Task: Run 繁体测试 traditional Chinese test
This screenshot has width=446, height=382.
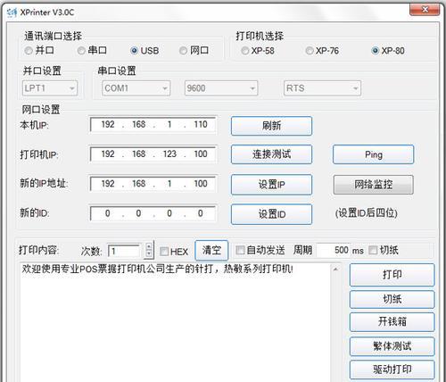Action: click(x=392, y=346)
